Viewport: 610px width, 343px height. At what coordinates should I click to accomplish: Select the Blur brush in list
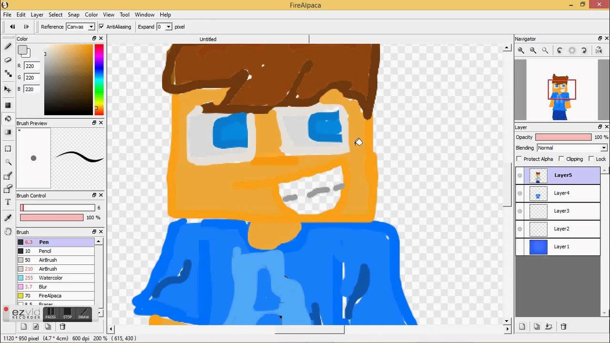pos(56,287)
